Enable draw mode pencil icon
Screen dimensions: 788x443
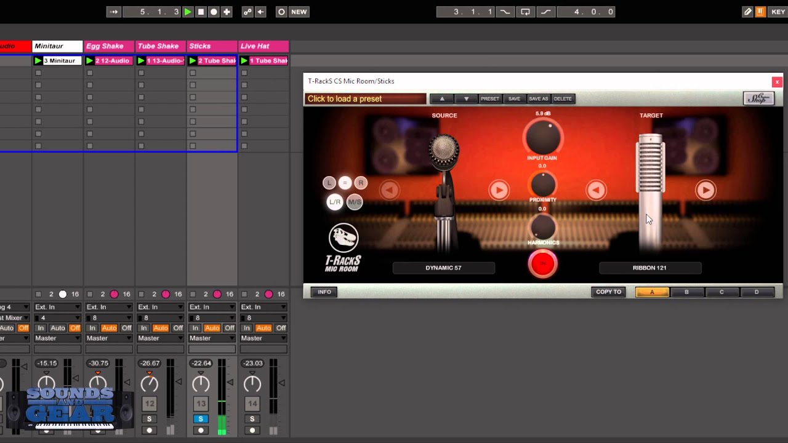[x=748, y=12]
